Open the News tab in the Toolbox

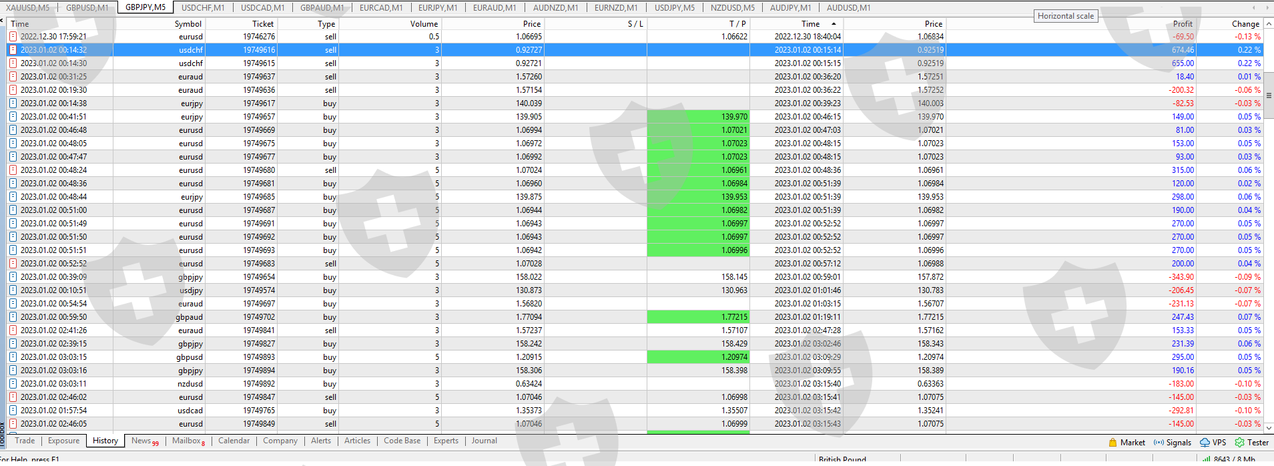pos(144,441)
